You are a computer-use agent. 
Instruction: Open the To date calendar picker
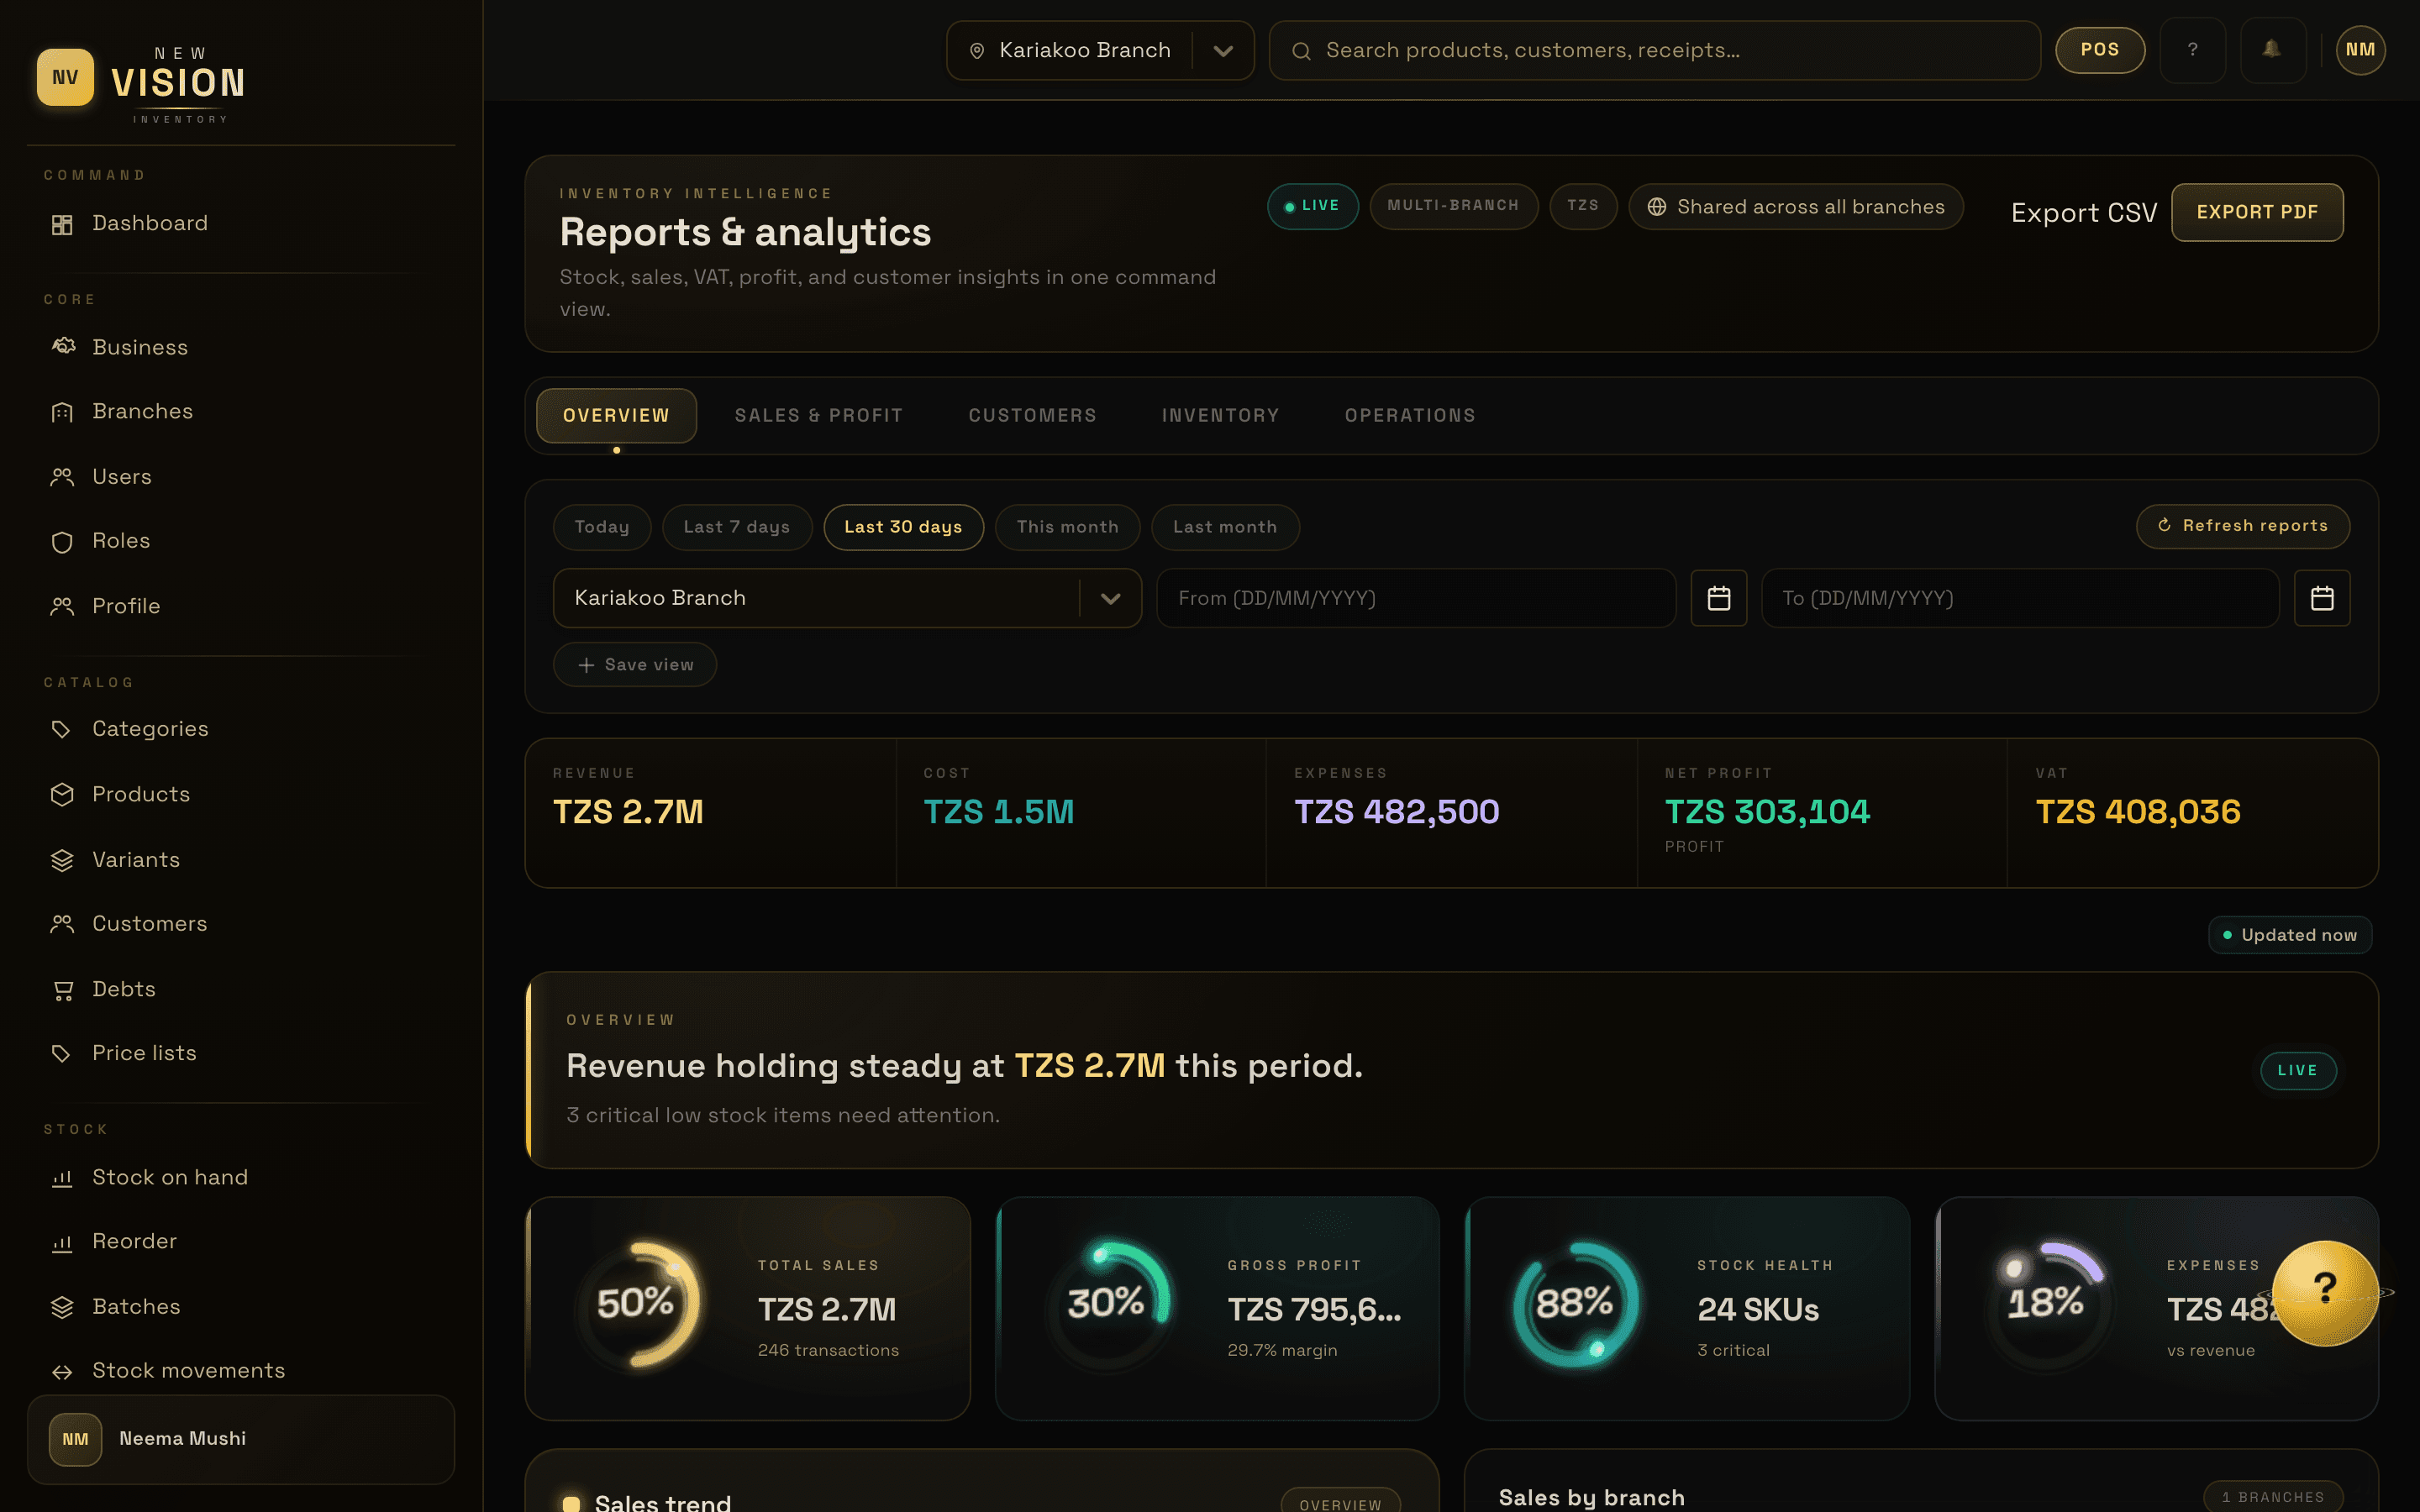pyautogui.click(x=2321, y=598)
